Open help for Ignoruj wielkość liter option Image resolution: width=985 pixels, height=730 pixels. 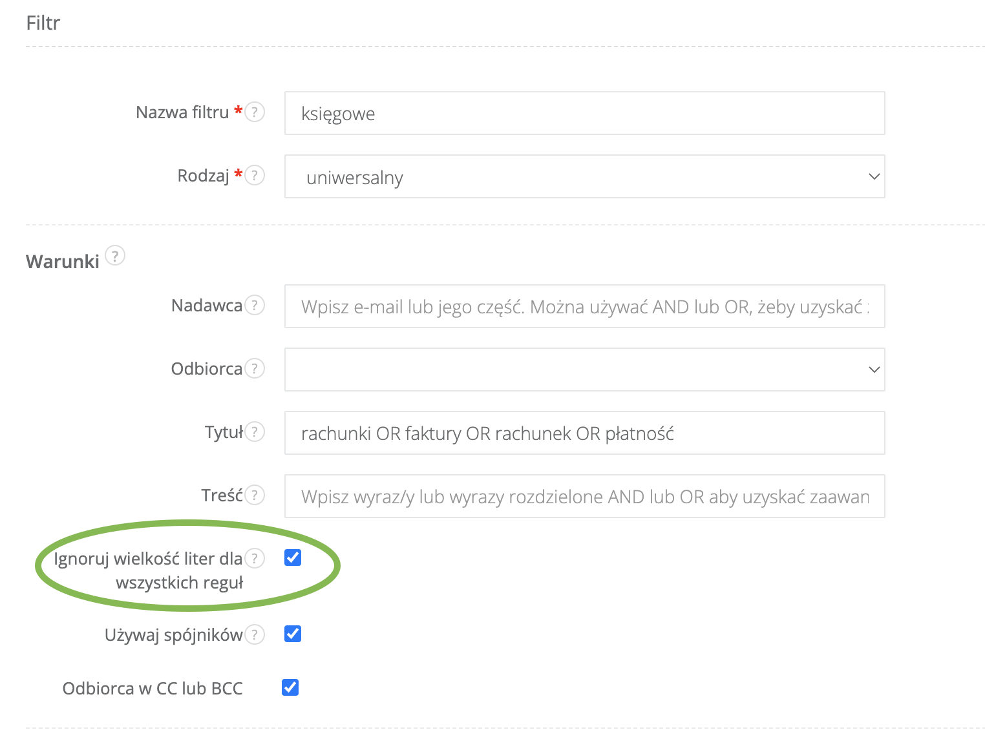255,558
